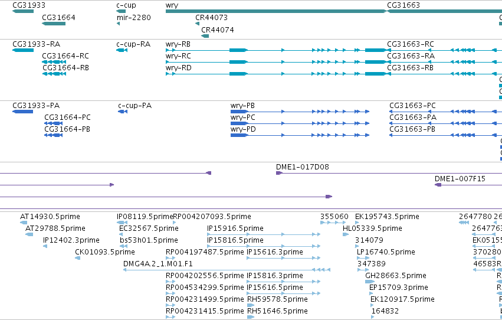This screenshot has width=502, height=320.
Task: Open transcript label CG31663-RB
Action: coord(411,68)
